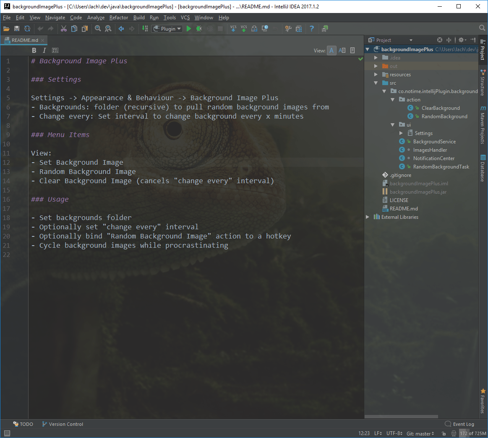The image size is (488, 438).
Task: Switch to editor-only view mode
Action: (331, 50)
